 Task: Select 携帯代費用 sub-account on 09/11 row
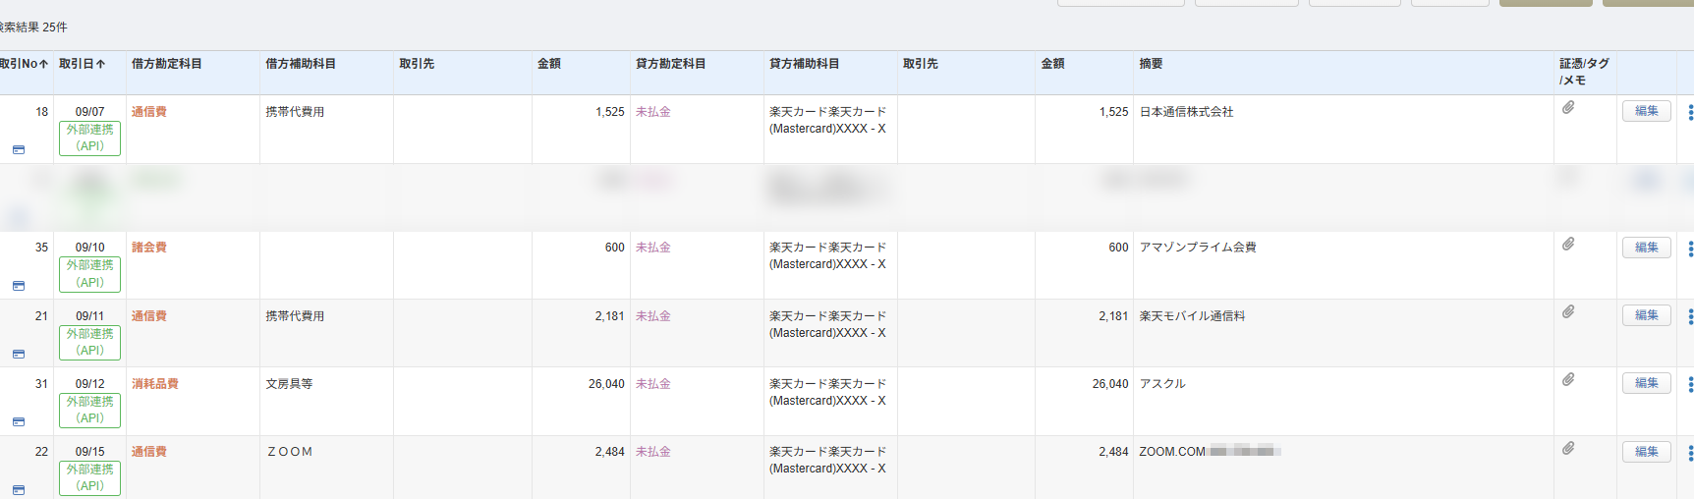pyautogui.click(x=295, y=316)
